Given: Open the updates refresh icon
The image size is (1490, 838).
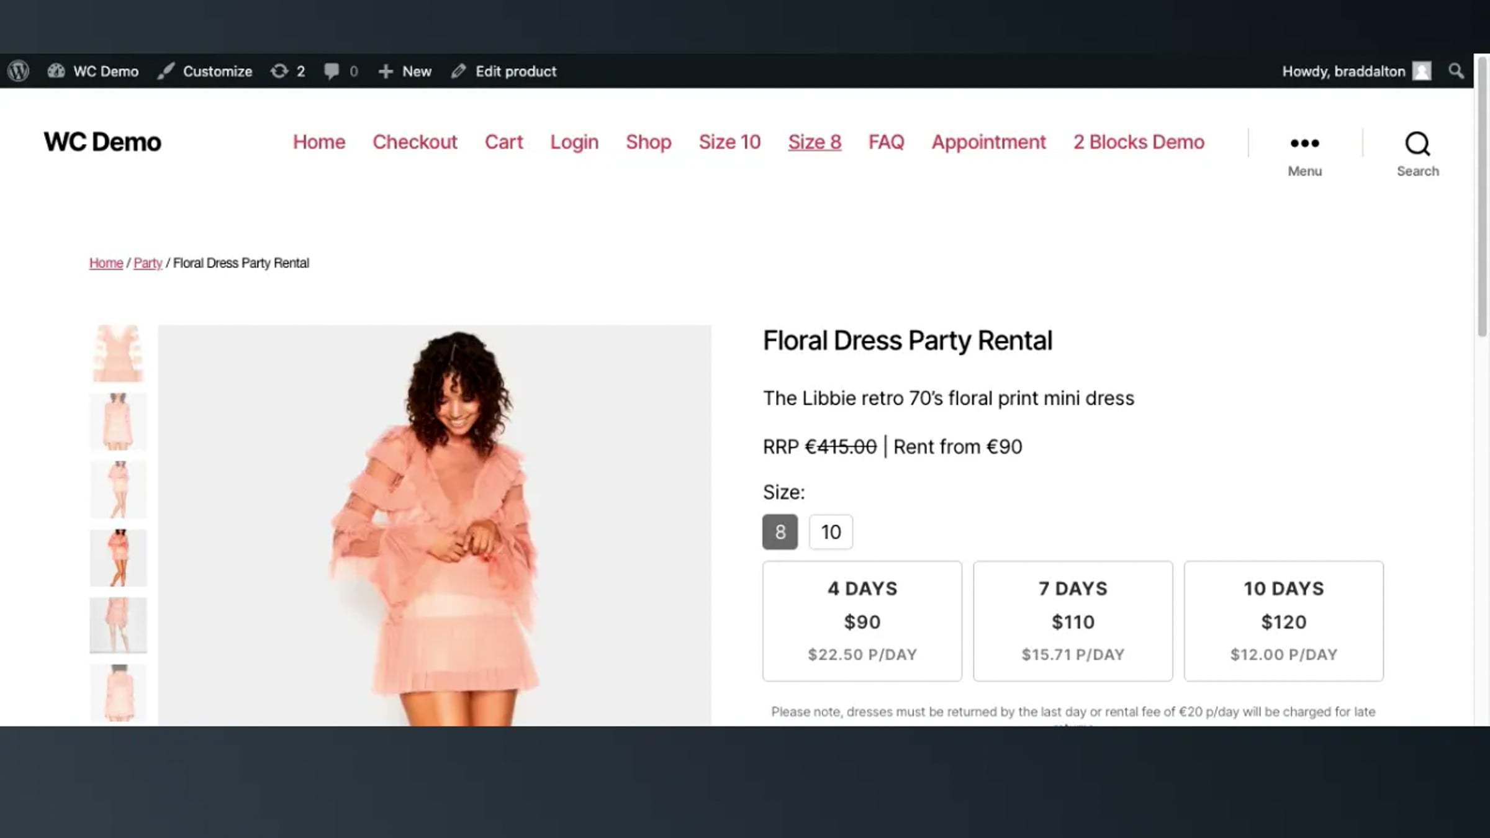Looking at the screenshot, I should (x=279, y=71).
